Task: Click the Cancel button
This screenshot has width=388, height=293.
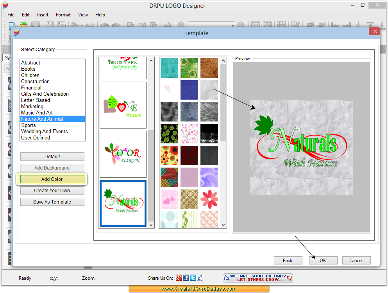Action: 356,261
